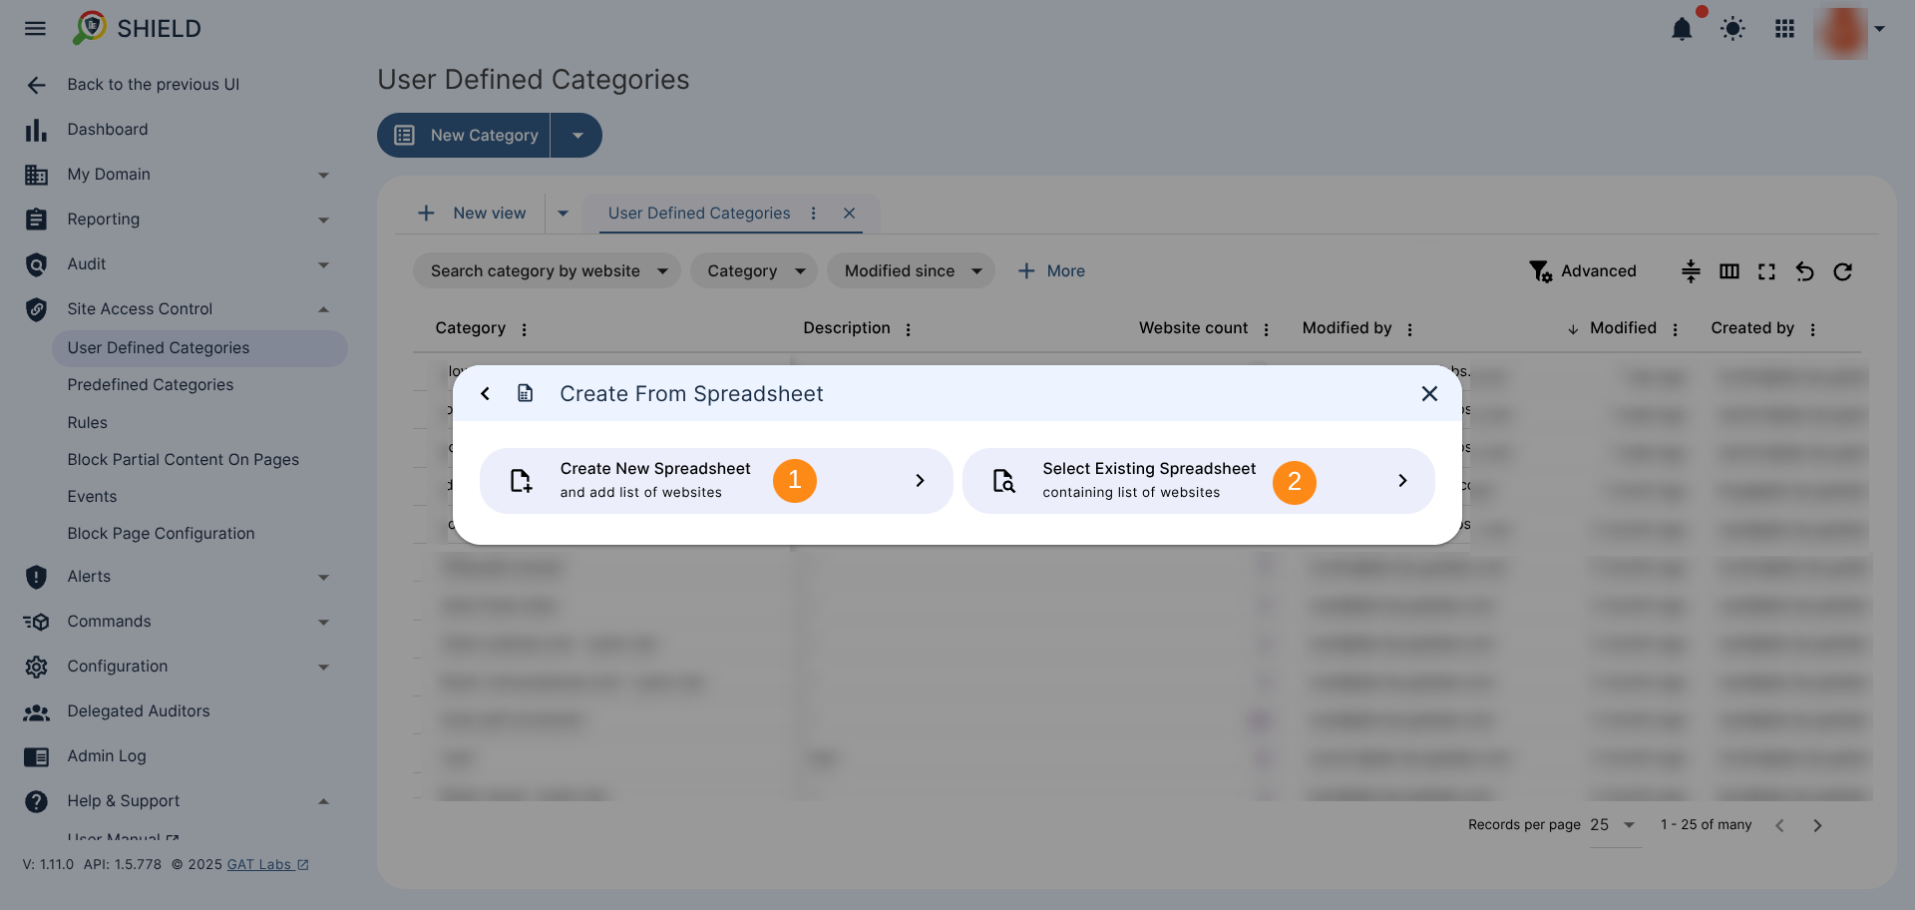Open the Events page
Image resolution: width=1915 pixels, height=910 pixels.
tap(92, 497)
